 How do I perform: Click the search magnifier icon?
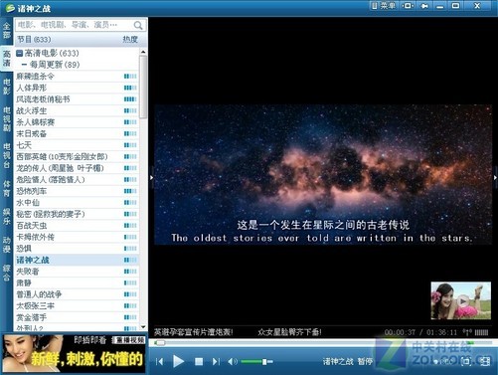tap(138, 25)
